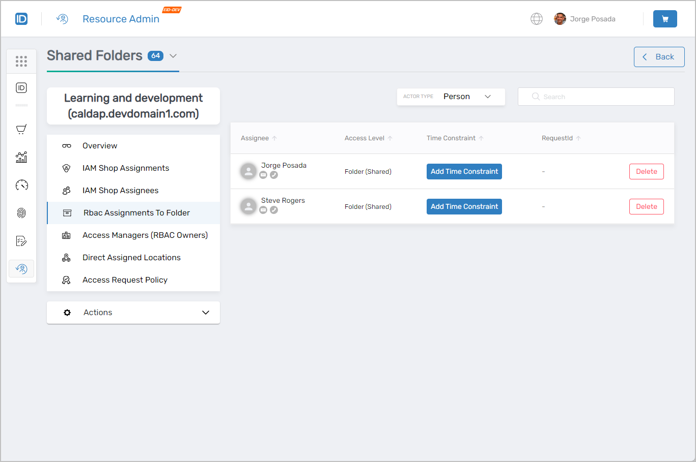
Task: Click the fingerprint icon in left sidebar
Action: click(21, 213)
